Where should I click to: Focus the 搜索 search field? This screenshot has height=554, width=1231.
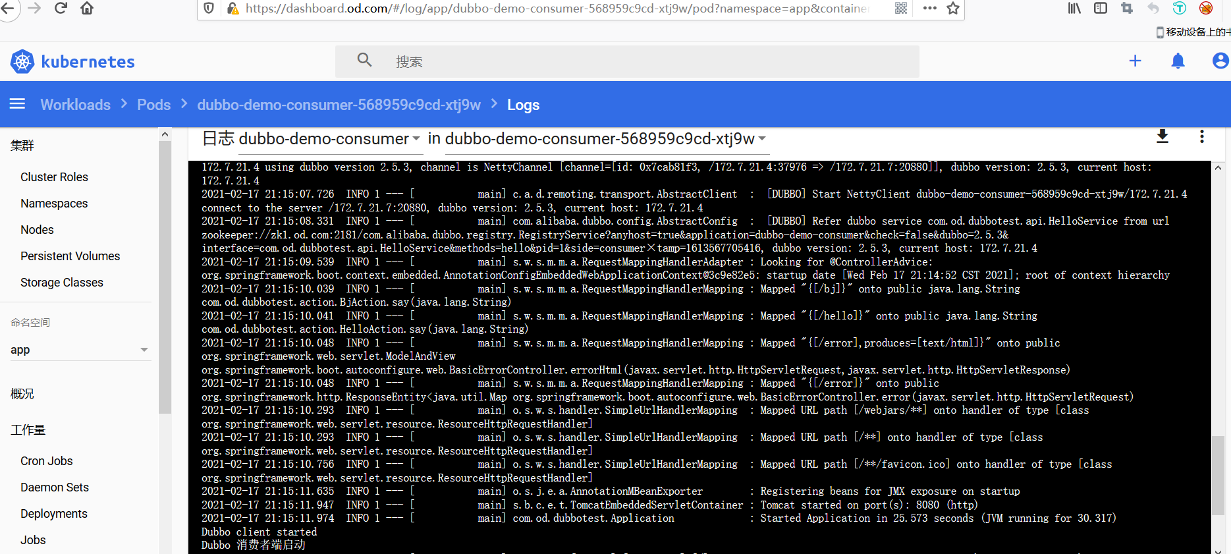tap(627, 61)
